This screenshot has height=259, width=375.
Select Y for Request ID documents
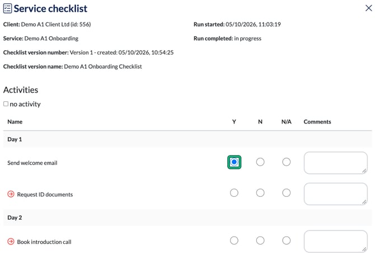point(234,193)
